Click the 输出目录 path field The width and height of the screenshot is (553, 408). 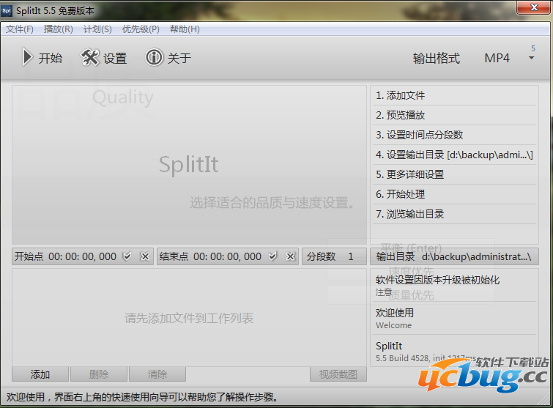[454, 256]
